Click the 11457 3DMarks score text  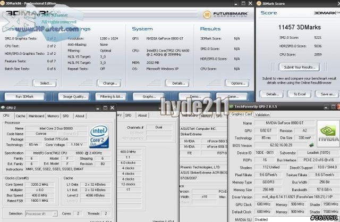coord(300,27)
